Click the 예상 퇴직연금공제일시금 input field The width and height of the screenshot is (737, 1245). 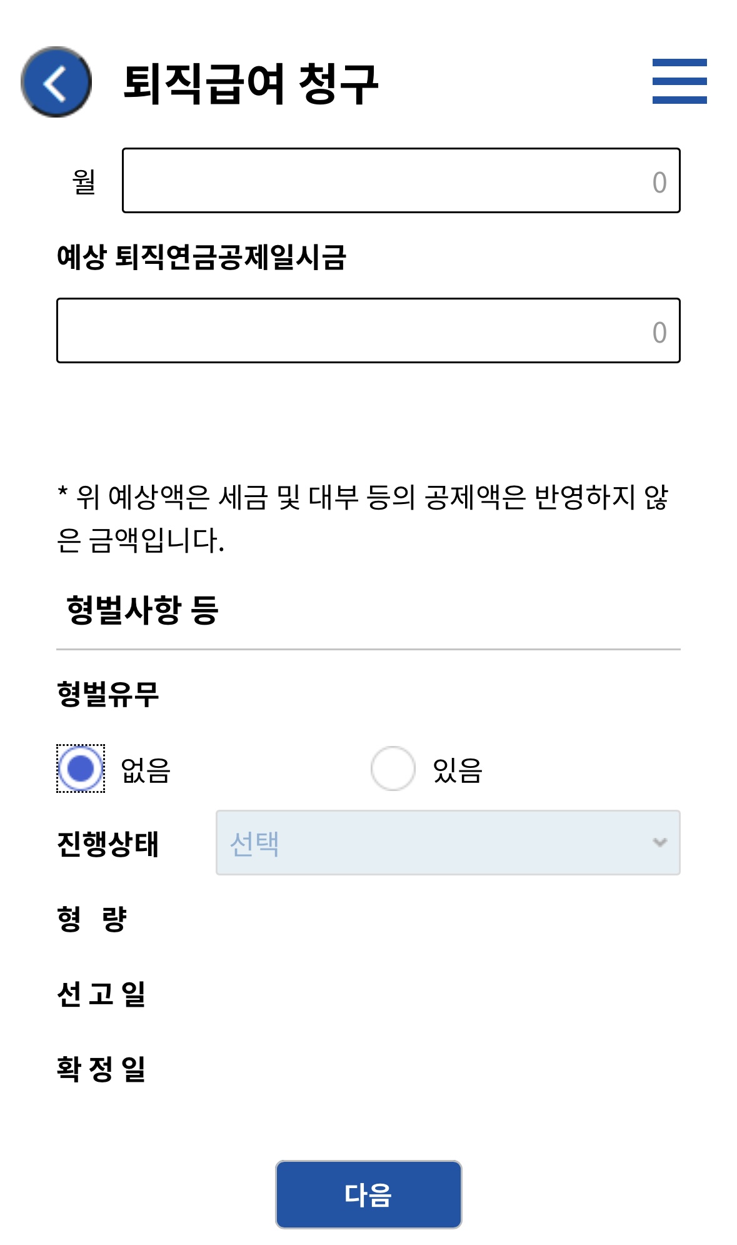point(369,331)
